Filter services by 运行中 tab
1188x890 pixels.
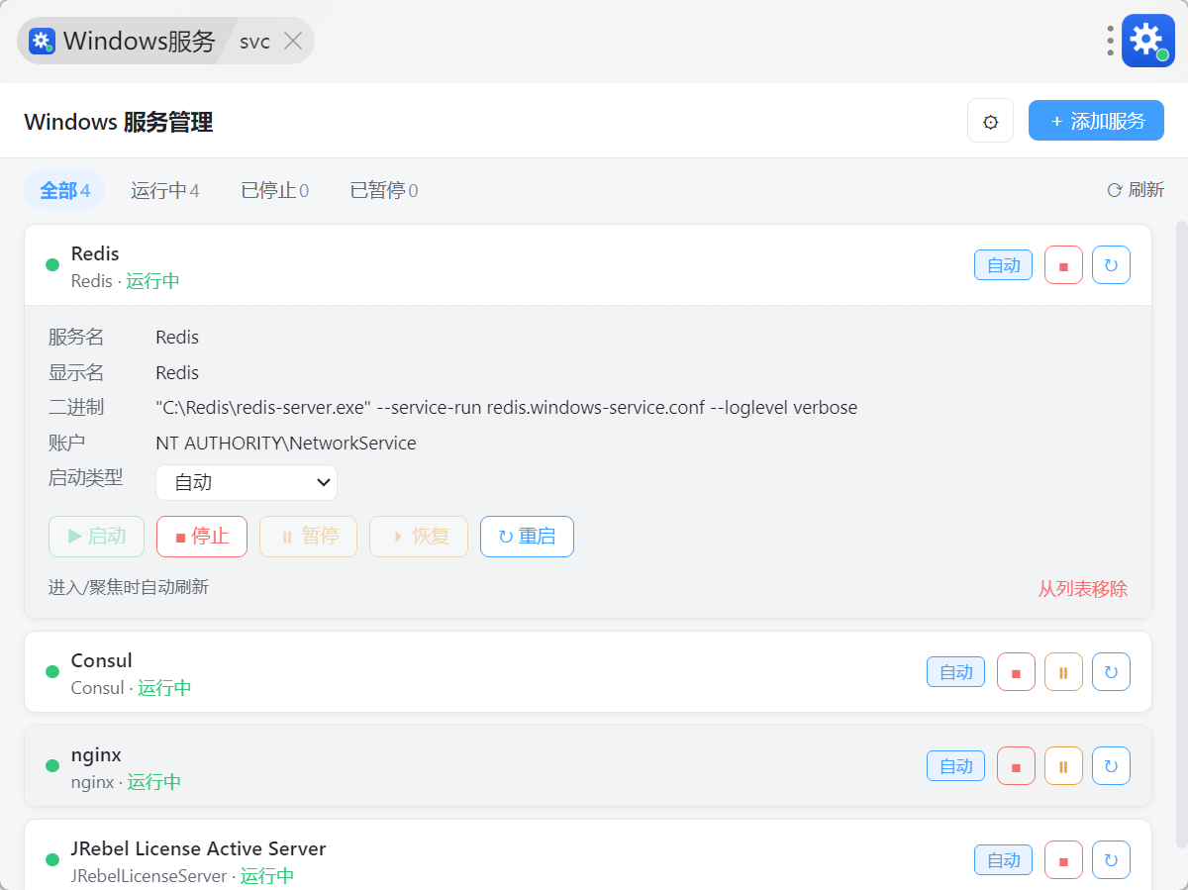[165, 190]
